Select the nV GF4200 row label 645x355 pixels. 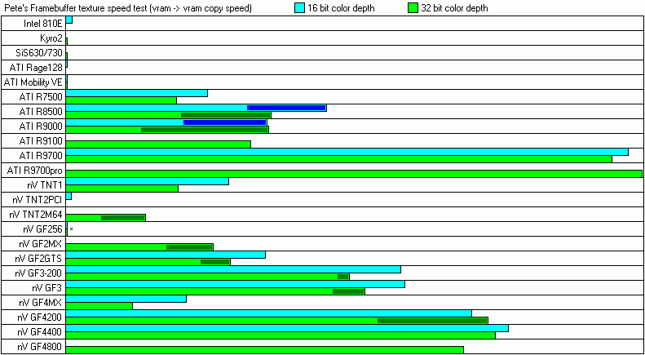click(x=40, y=317)
